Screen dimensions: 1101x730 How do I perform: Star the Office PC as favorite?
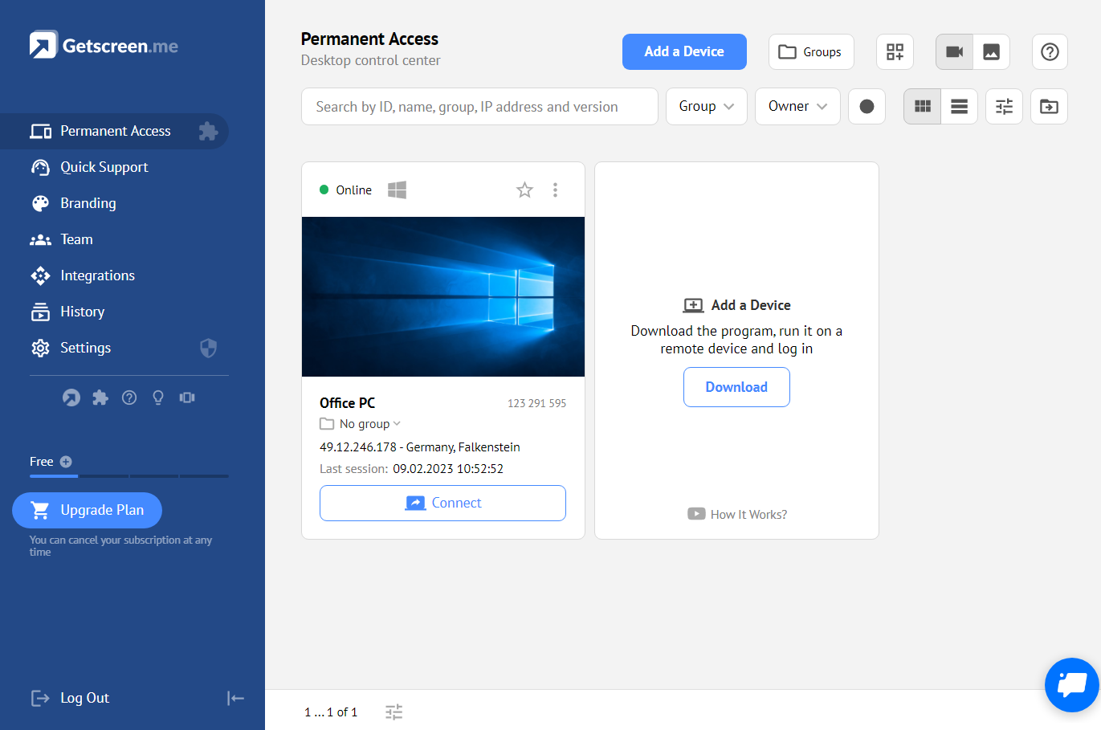click(x=524, y=190)
